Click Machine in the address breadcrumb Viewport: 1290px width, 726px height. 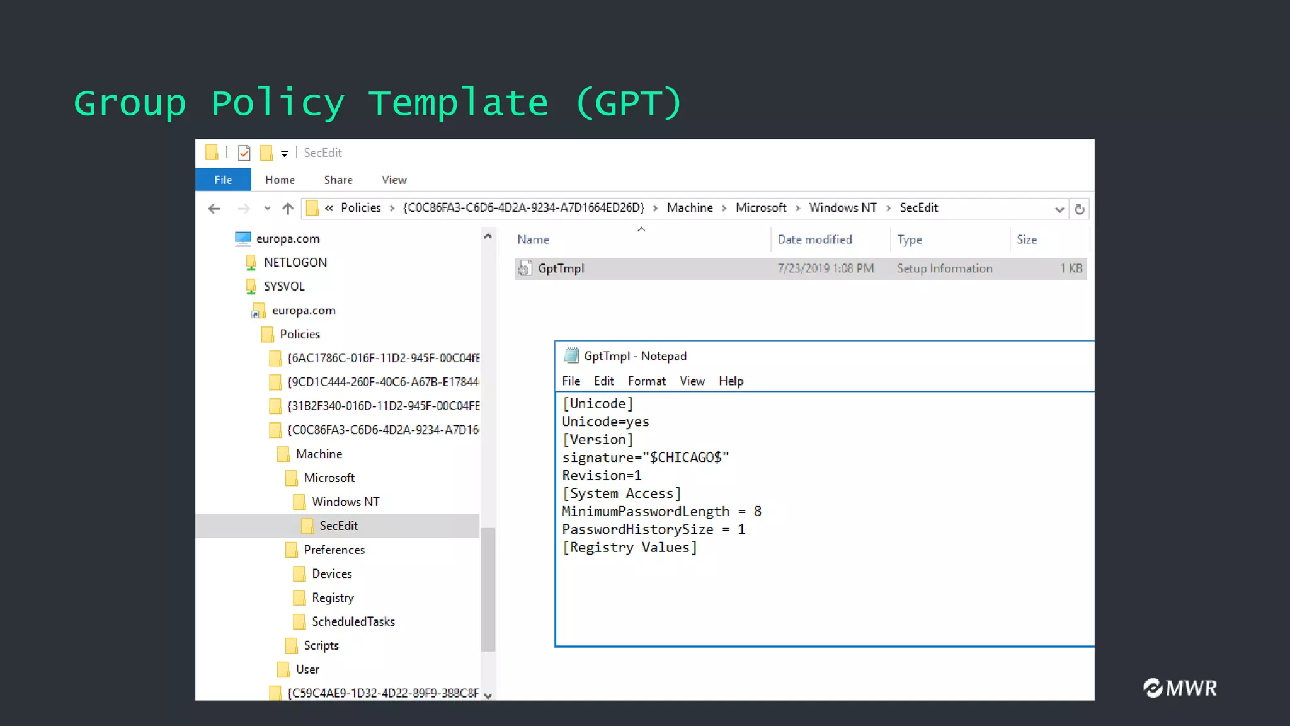690,208
